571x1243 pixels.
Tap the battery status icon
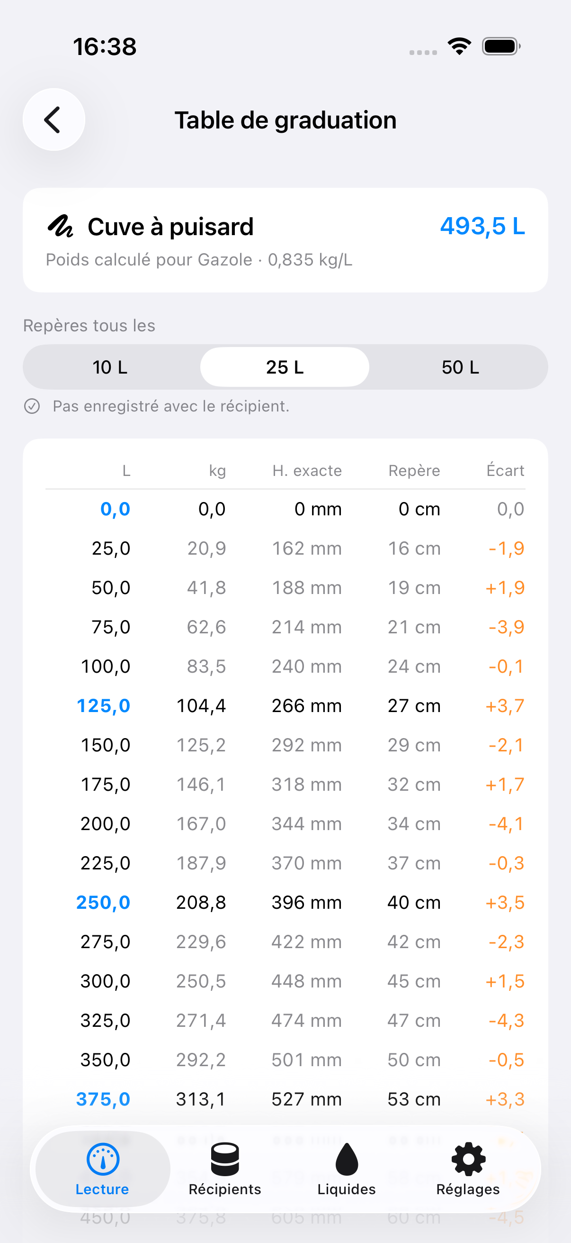[x=501, y=46]
